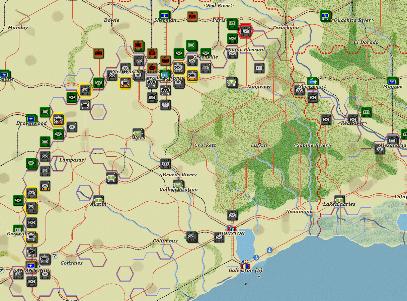This screenshot has height=301, width=407.
Task: Select the gray artillery unit above Brazos River
Action: [165, 164]
